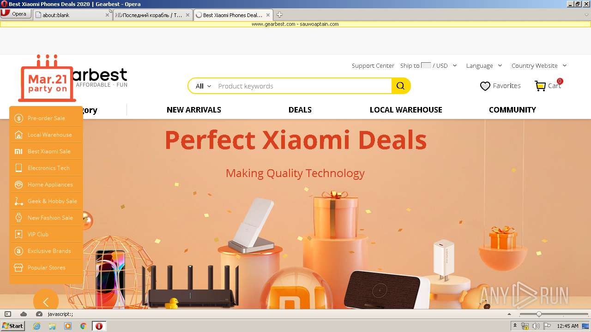Click the yellow search magnifier button

(x=400, y=86)
